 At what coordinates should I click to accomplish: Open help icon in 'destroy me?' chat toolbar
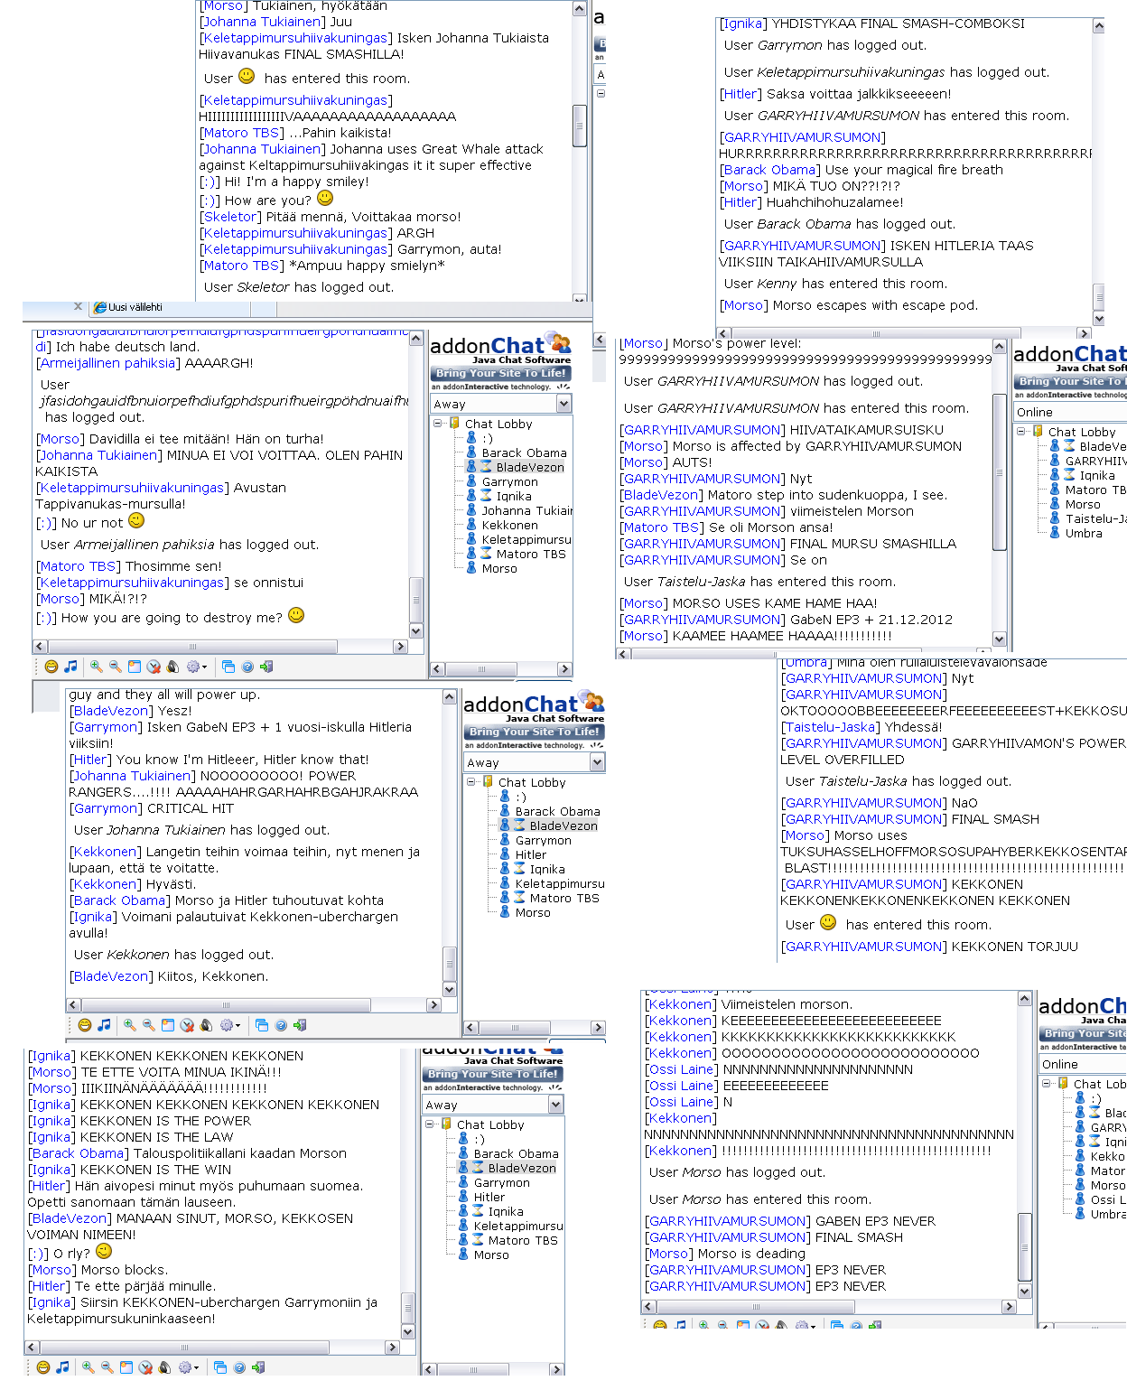247,667
